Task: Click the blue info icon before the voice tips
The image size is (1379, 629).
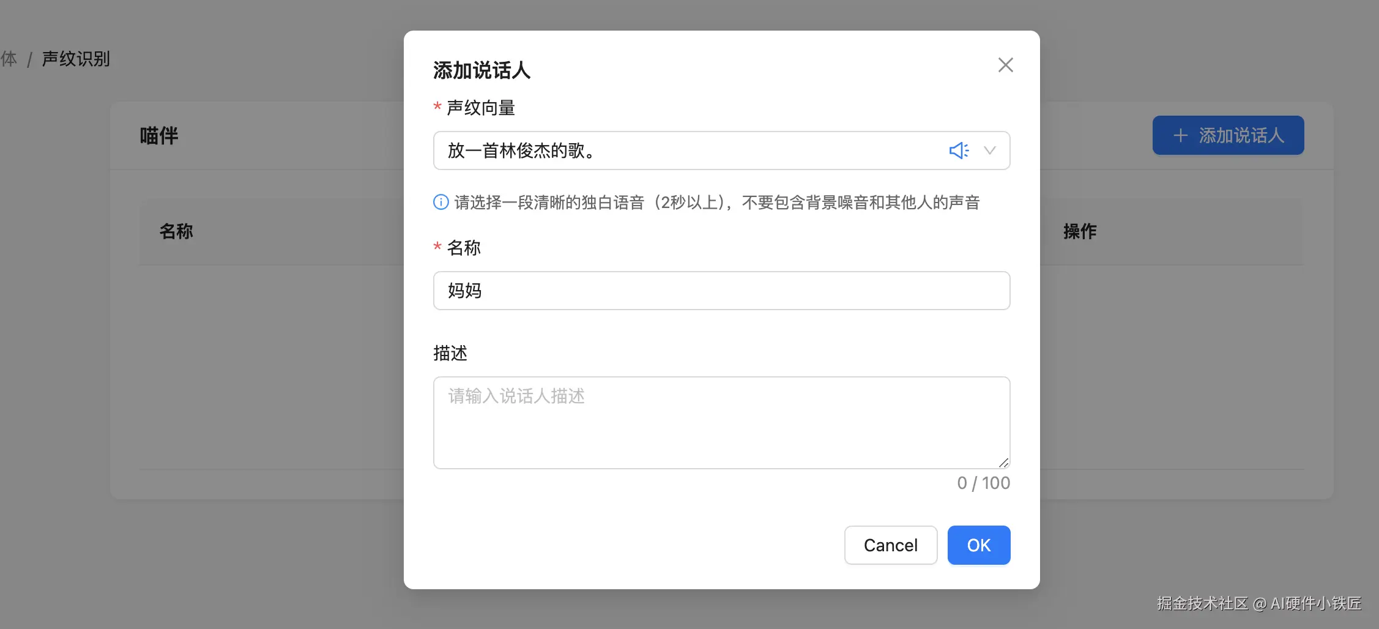Action: (x=440, y=202)
